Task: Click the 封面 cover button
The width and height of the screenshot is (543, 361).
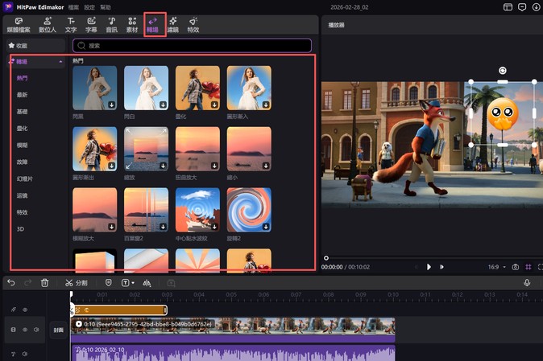Action: pos(59,330)
